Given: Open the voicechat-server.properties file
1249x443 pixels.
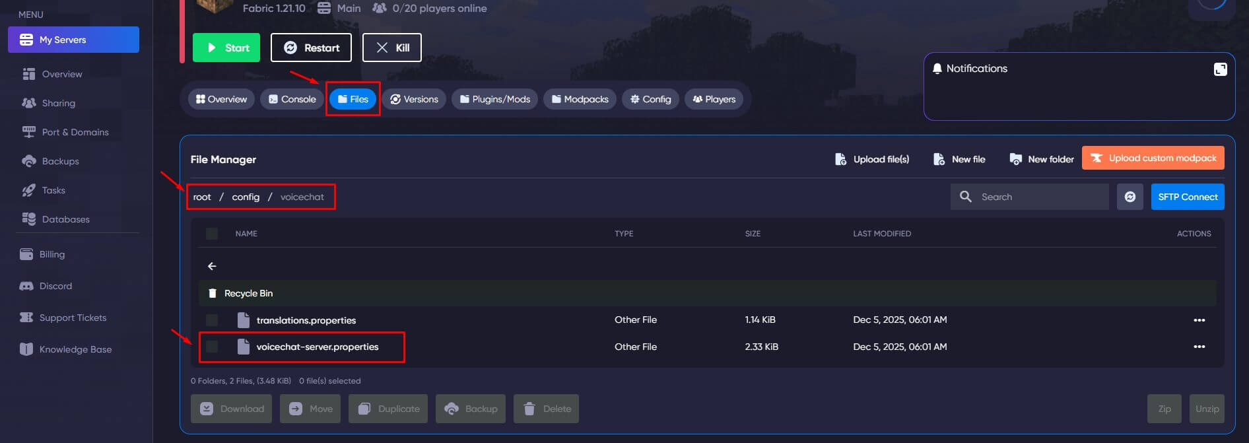Looking at the screenshot, I should [317, 347].
